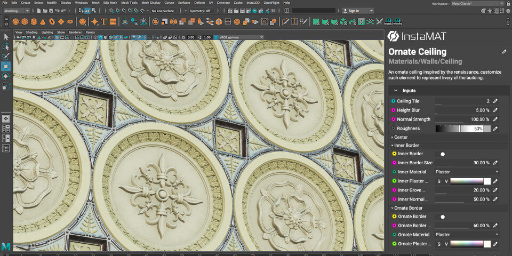The image size is (512, 256).
Task: Toggle the workspace lock icon
Action: pyautogui.click(x=509, y=3)
